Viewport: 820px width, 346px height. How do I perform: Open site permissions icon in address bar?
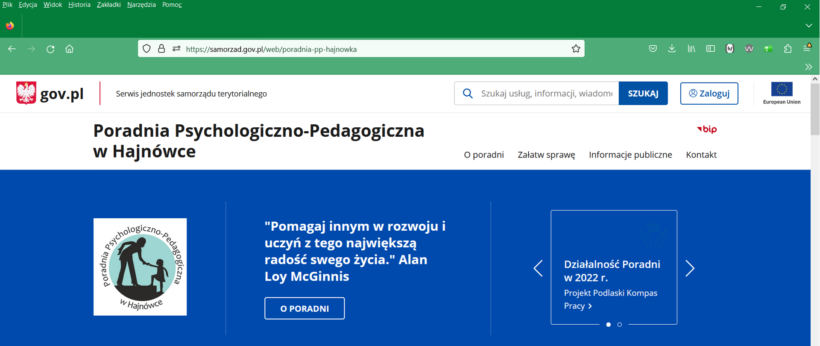pos(176,49)
